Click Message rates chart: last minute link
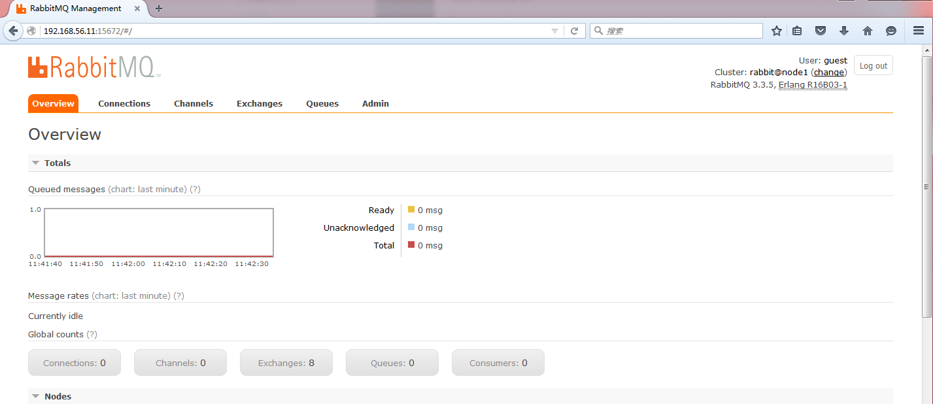The height and width of the screenshot is (404, 933). click(131, 295)
